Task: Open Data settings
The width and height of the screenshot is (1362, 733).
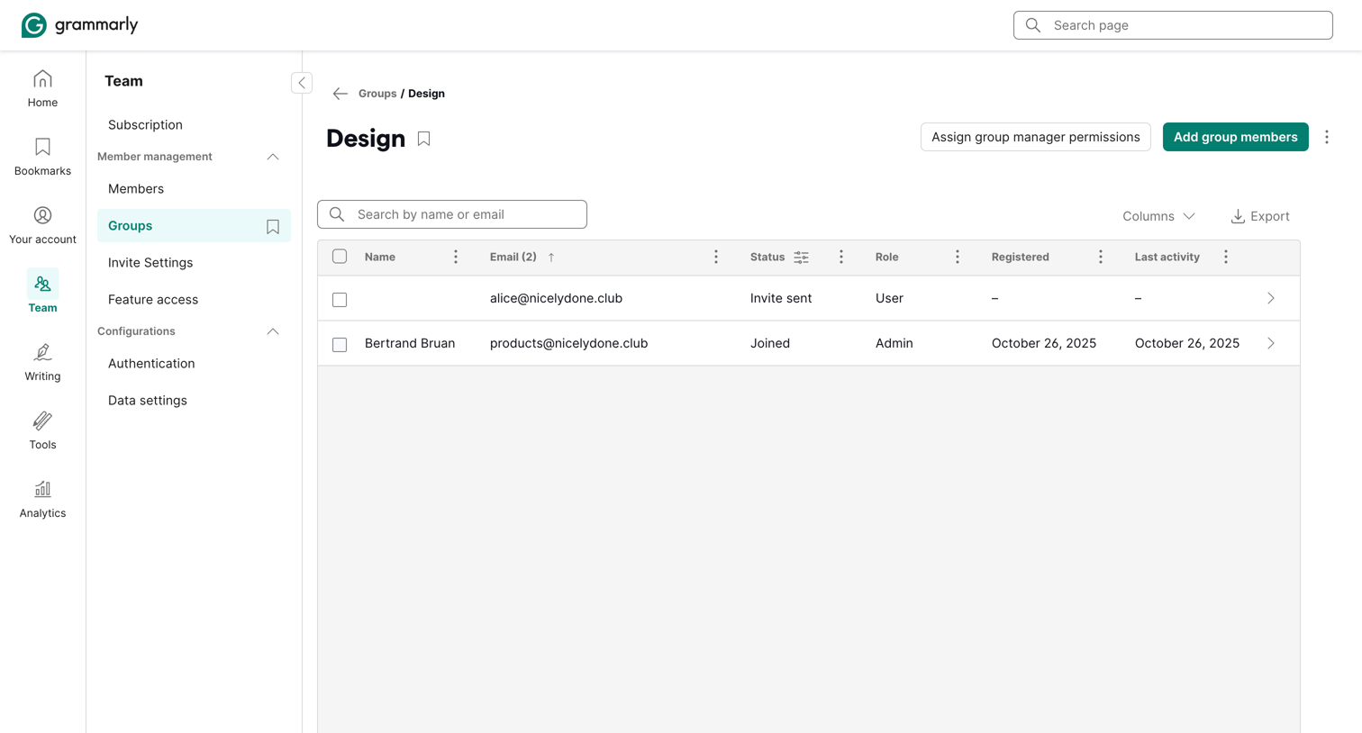Action: pos(148,401)
